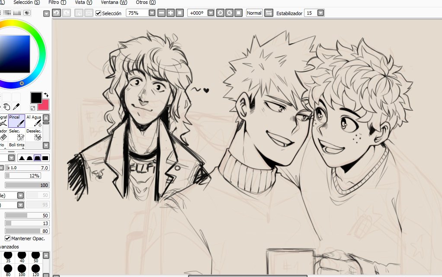Open the 75% zoom dropdown
Viewport: 442px width, 277px height.
point(152,13)
